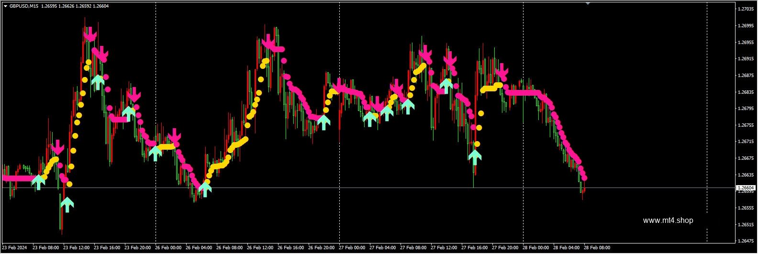
Task: Click the 1.26915 price axis label
Action: click(x=746, y=59)
